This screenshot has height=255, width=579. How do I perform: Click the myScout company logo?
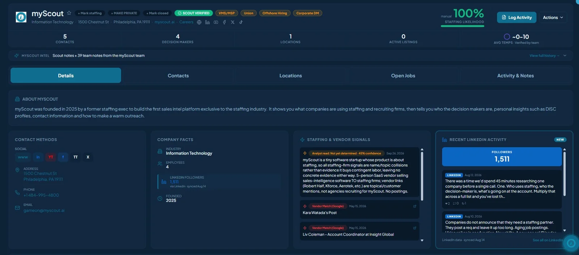(21, 17)
